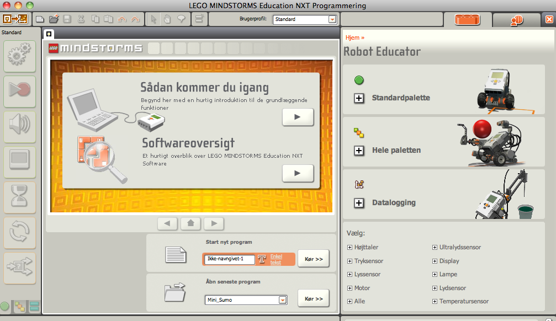Pick the Sound block speaker icon
Screen dimensions: 556x321
click(19, 126)
